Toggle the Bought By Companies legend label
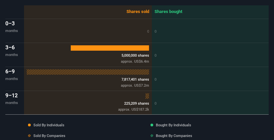Image resolution: width=274 pixels, height=140 pixels. click(x=174, y=136)
